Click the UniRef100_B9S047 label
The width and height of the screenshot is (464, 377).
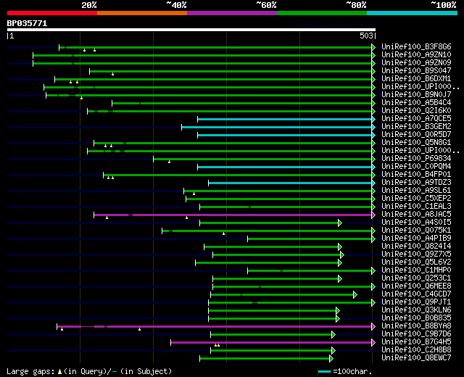pos(416,71)
